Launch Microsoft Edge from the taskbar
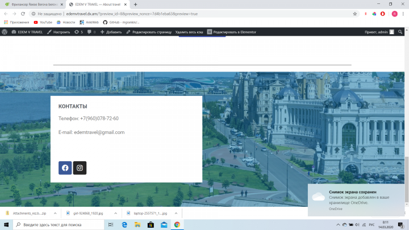The width and height of the screenshot is (409, 230). 124,224
